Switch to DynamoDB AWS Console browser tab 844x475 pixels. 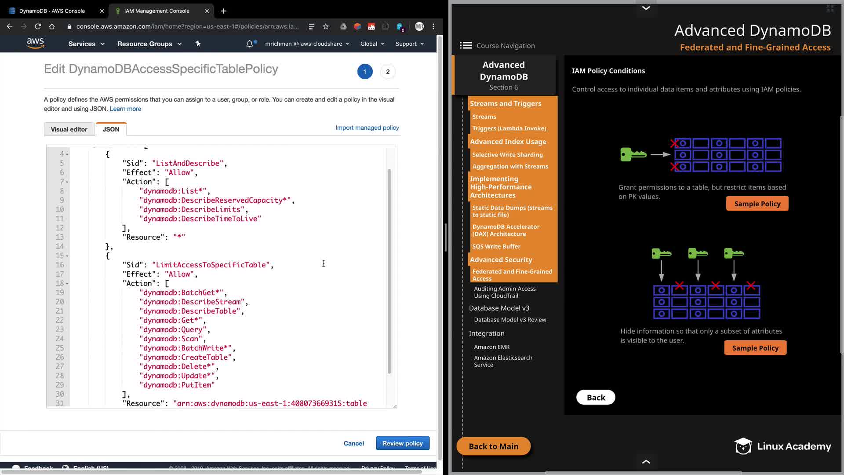pyautogui.click(x=52, y=11)
